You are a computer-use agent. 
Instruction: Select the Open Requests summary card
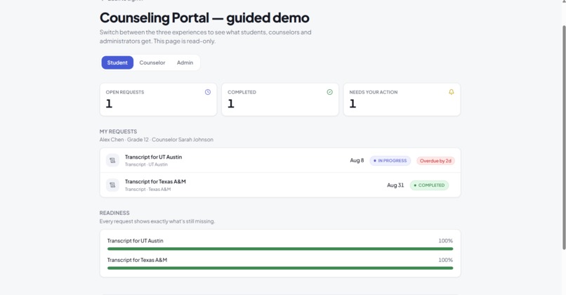pyautogui.click(x=158, y=100)
